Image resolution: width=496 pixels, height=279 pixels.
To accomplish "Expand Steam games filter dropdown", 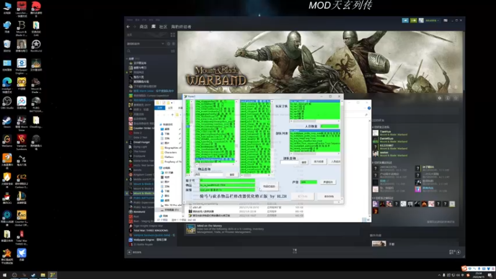I will click(162, 43).
